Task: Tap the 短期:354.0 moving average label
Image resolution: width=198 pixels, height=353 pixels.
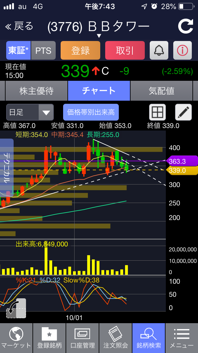Action: click(32, 135)
